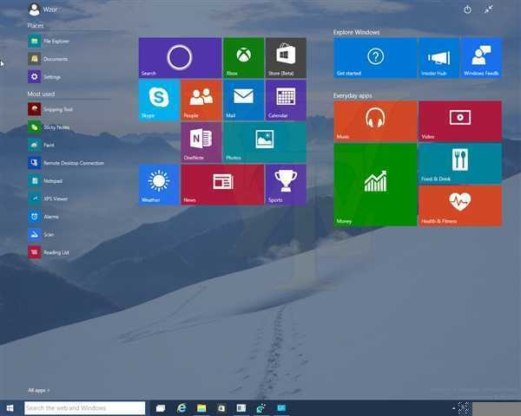The width and height of the screenshot is (521, 416).
Task: Click the Explore Windows group title
Action: [356, 32]
